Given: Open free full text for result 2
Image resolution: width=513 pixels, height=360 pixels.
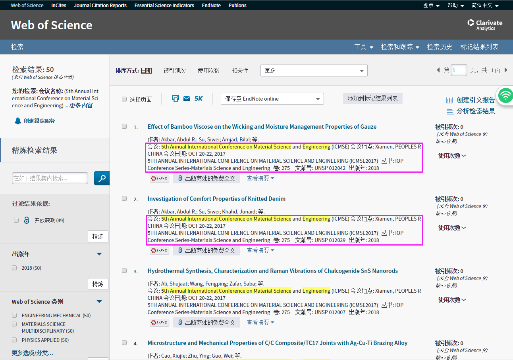Looking at the screenshot, I should tap(206, 250).
